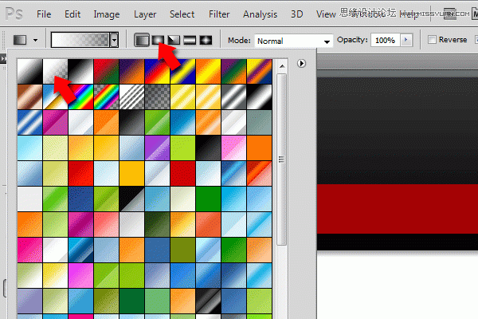Viewport: 478px width, 319px height.
Task: Open the Analysis menu
Action: (x=261, y=14)
